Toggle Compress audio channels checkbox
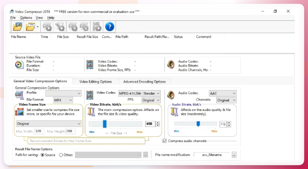The width and height of the screenshot is (308, 169). click(165, 141)
